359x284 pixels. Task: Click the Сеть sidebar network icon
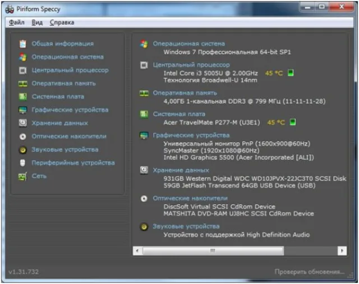click(x=22, y=176)
